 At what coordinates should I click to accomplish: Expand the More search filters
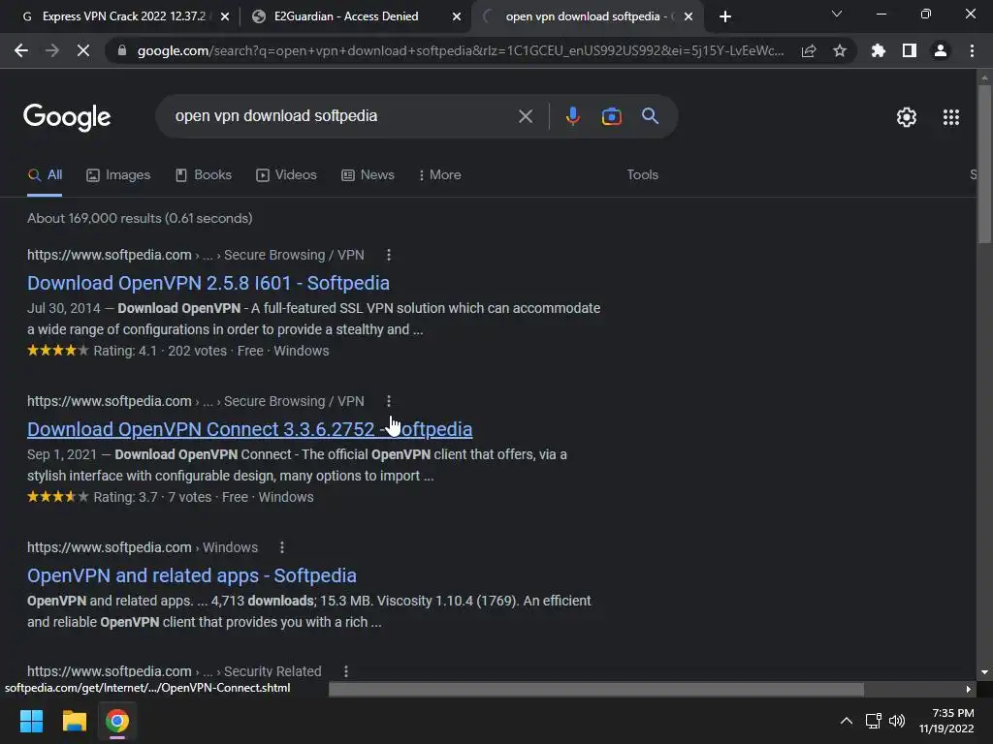pyautogui.click(x=439, y=175)
